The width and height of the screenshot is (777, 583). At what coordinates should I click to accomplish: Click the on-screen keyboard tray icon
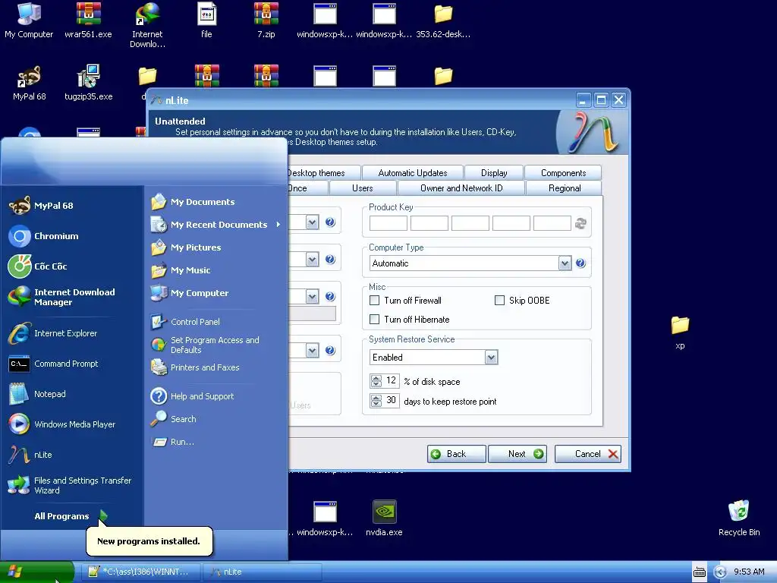coord(699,572)
